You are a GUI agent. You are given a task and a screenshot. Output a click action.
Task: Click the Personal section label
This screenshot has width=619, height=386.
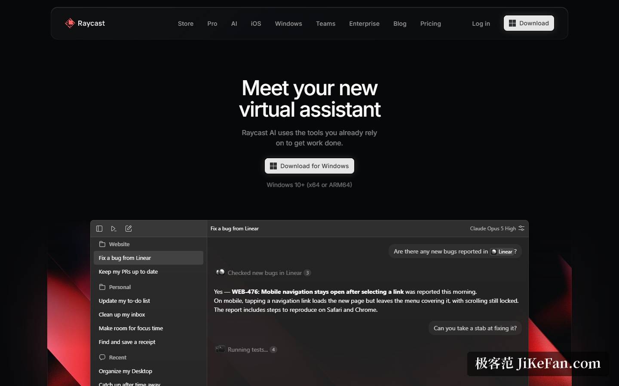click(120, 287)
